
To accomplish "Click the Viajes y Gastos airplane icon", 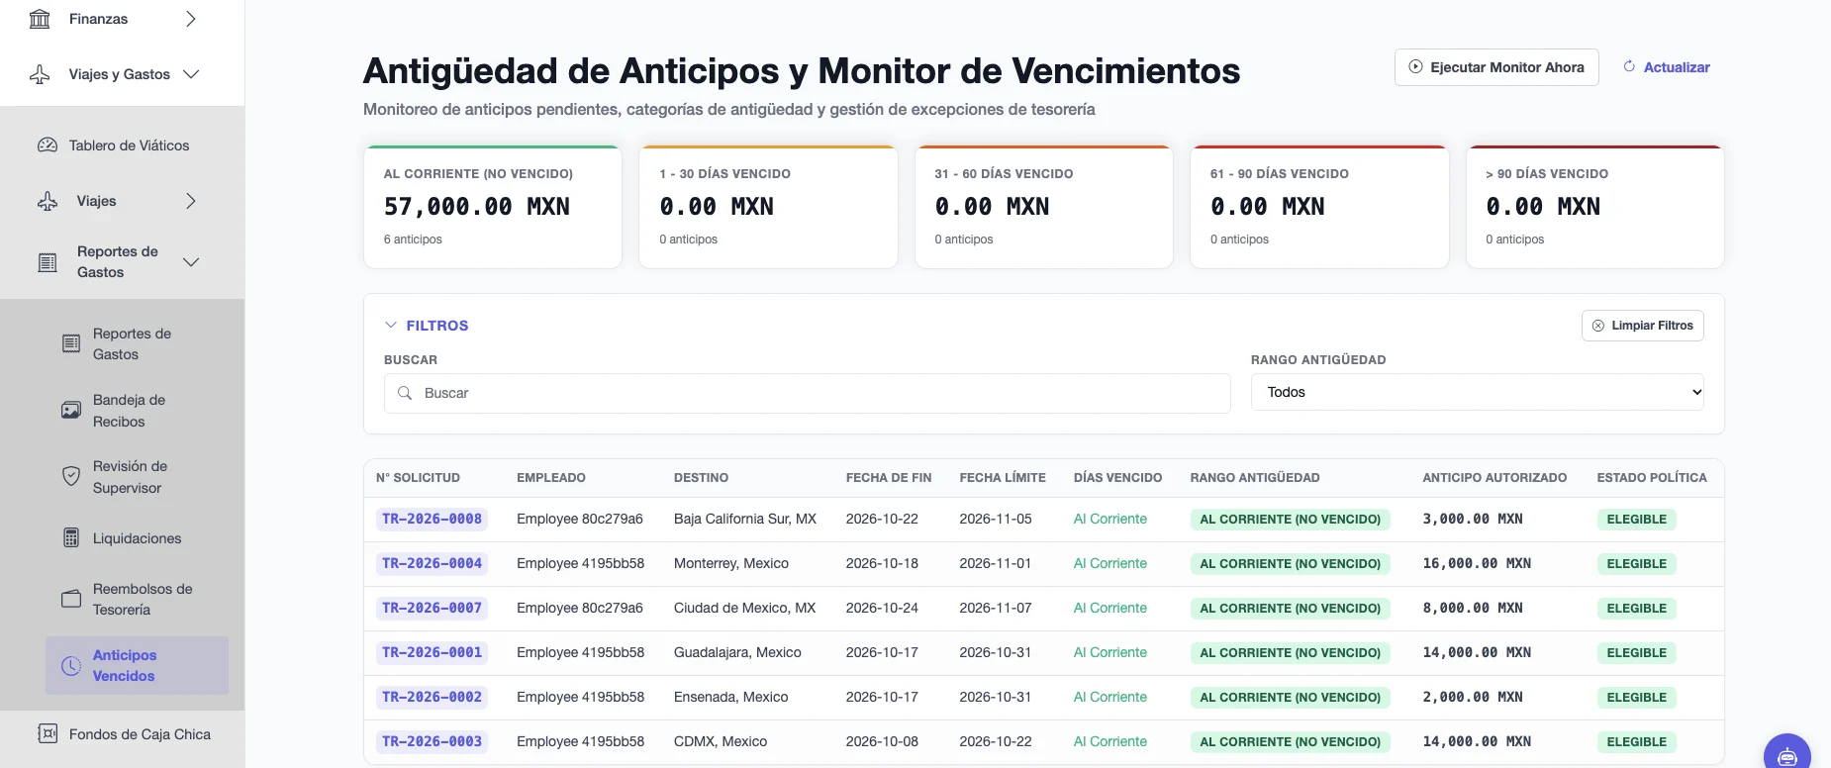I will (40, 74).
